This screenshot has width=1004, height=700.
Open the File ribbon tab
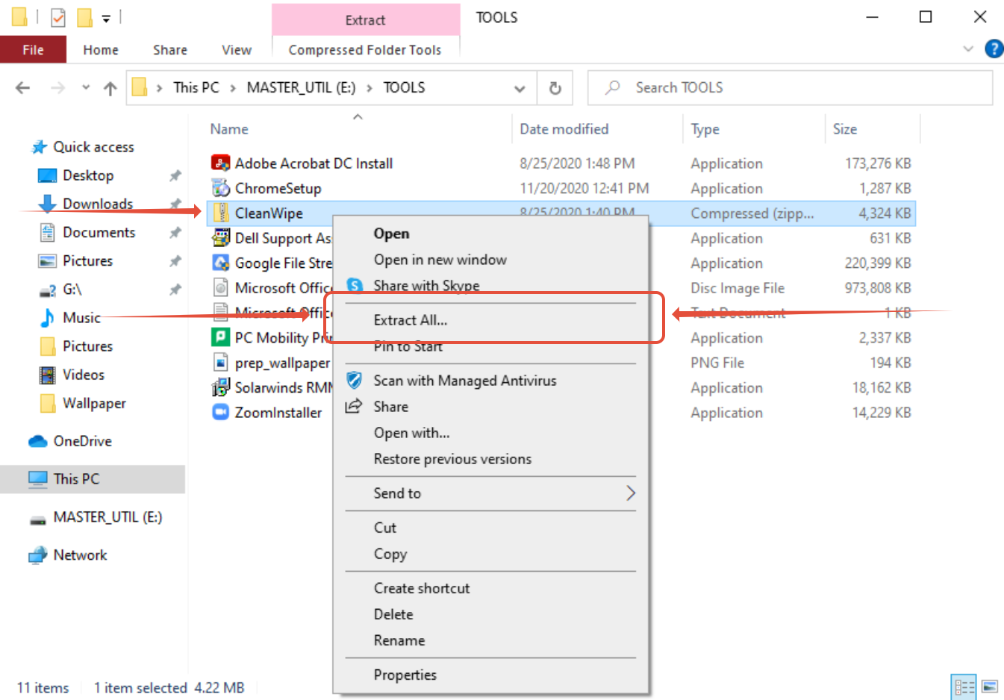point(33,50)
